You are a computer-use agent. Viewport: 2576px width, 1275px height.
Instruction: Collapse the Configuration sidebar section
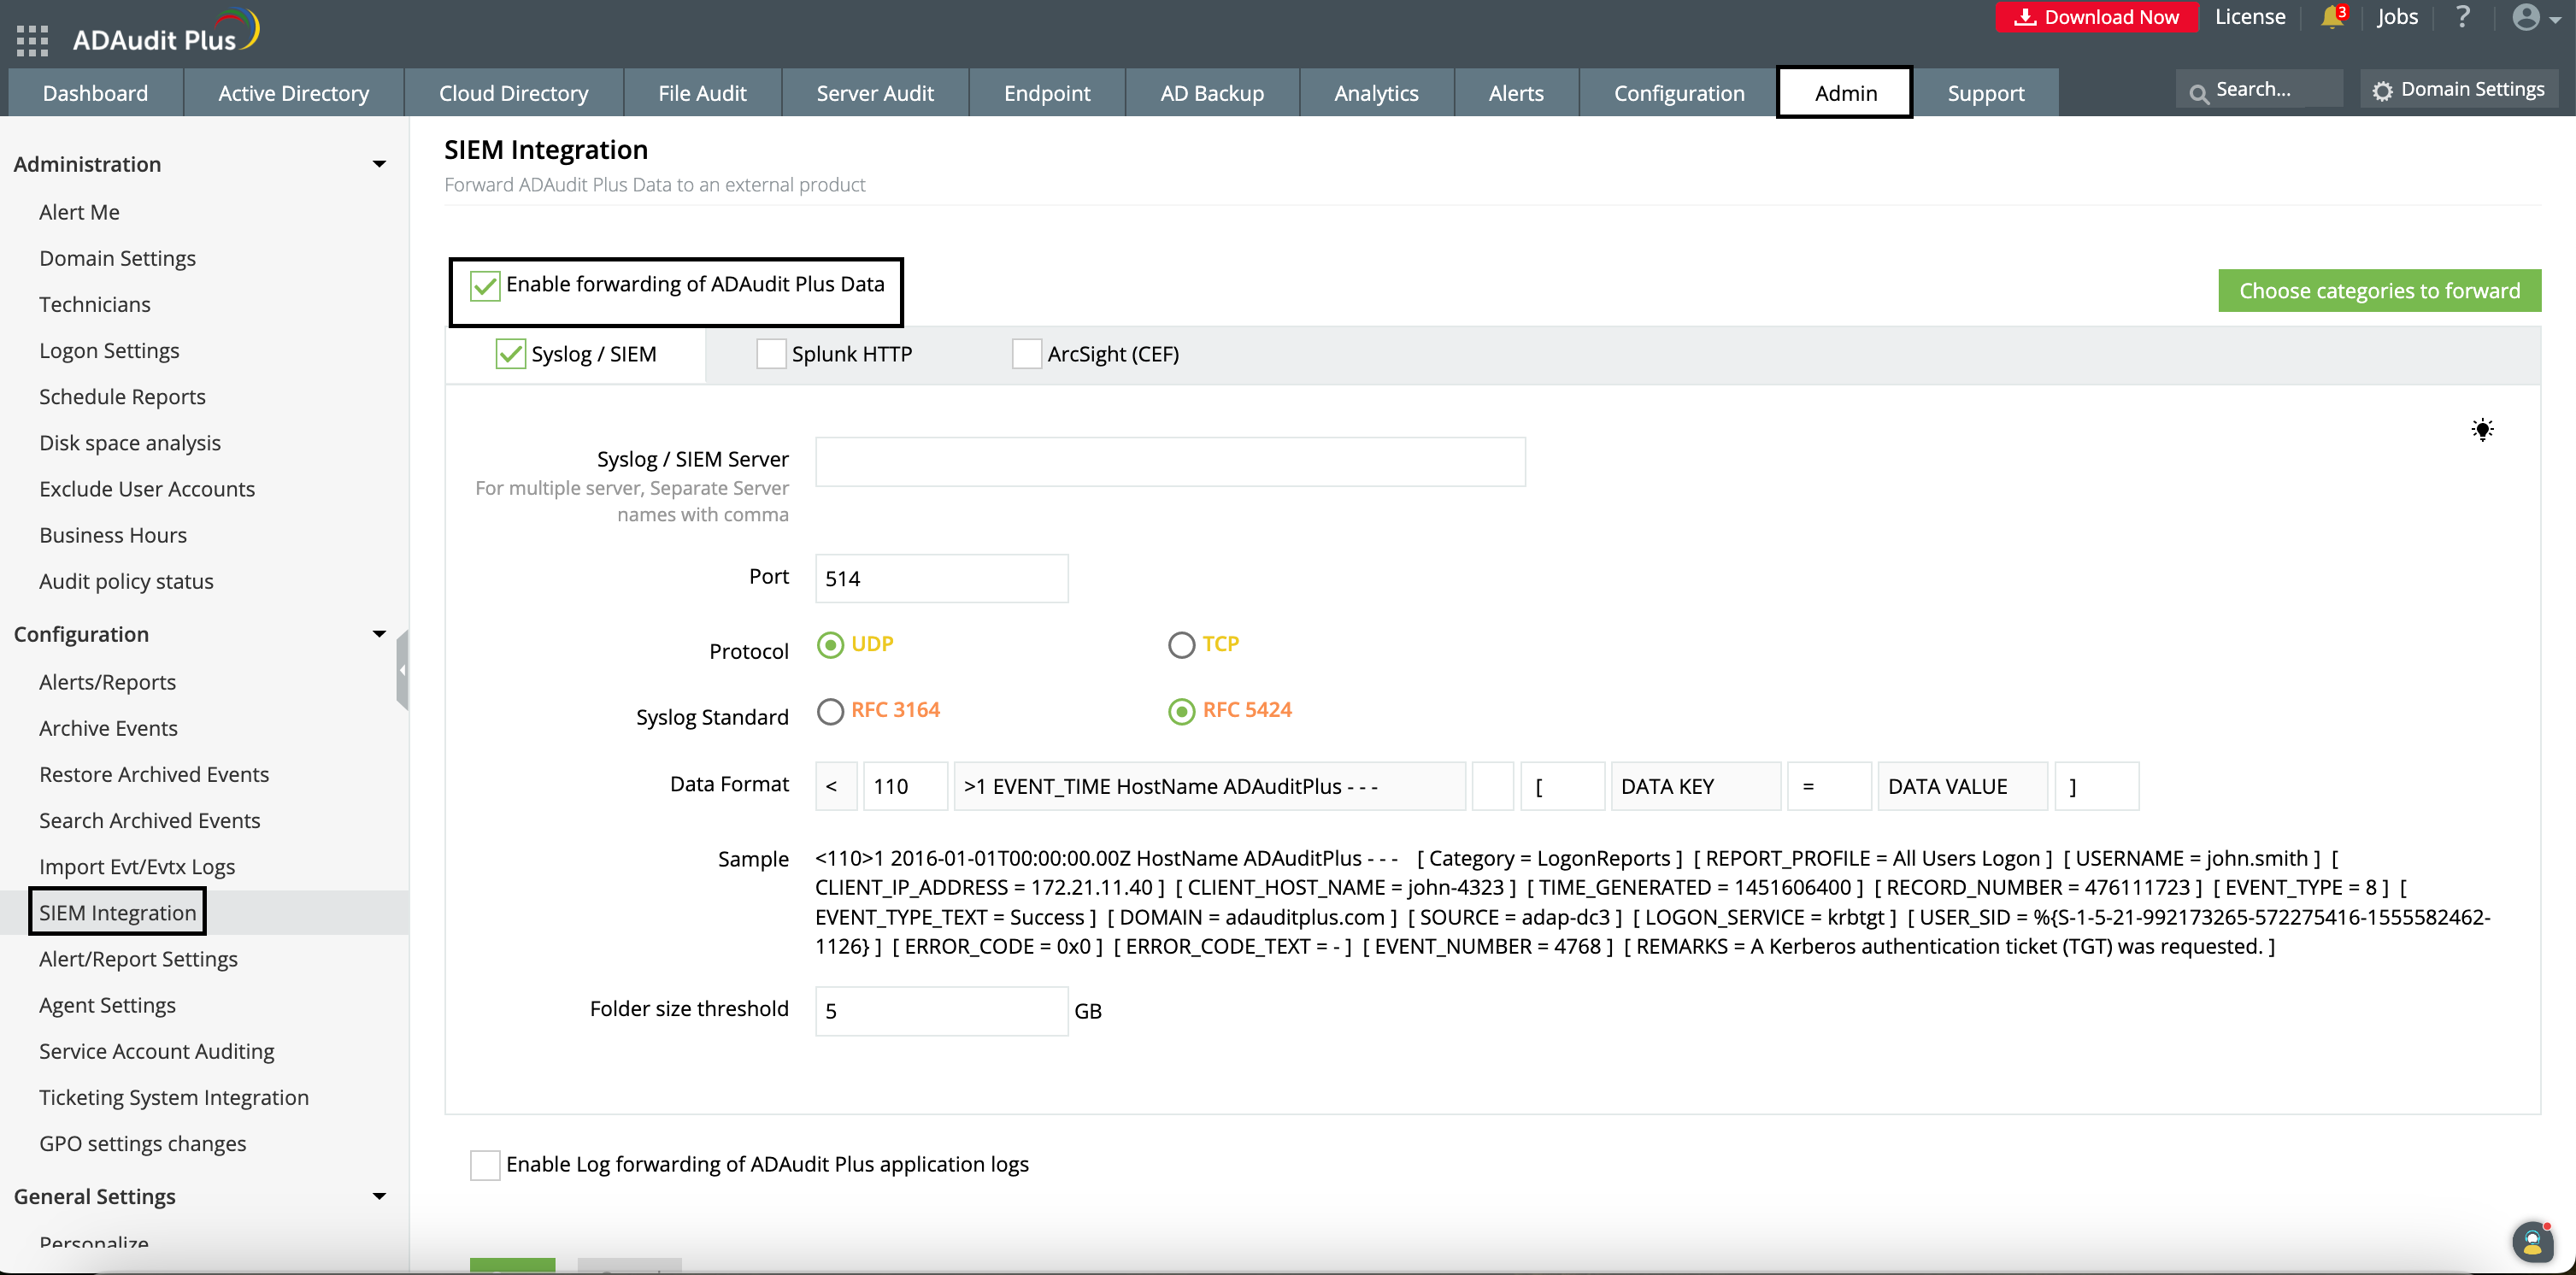click(379, 634)
